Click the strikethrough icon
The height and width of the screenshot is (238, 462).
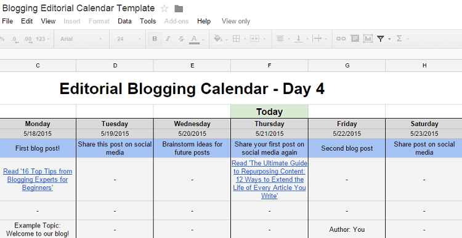point(182,39)
